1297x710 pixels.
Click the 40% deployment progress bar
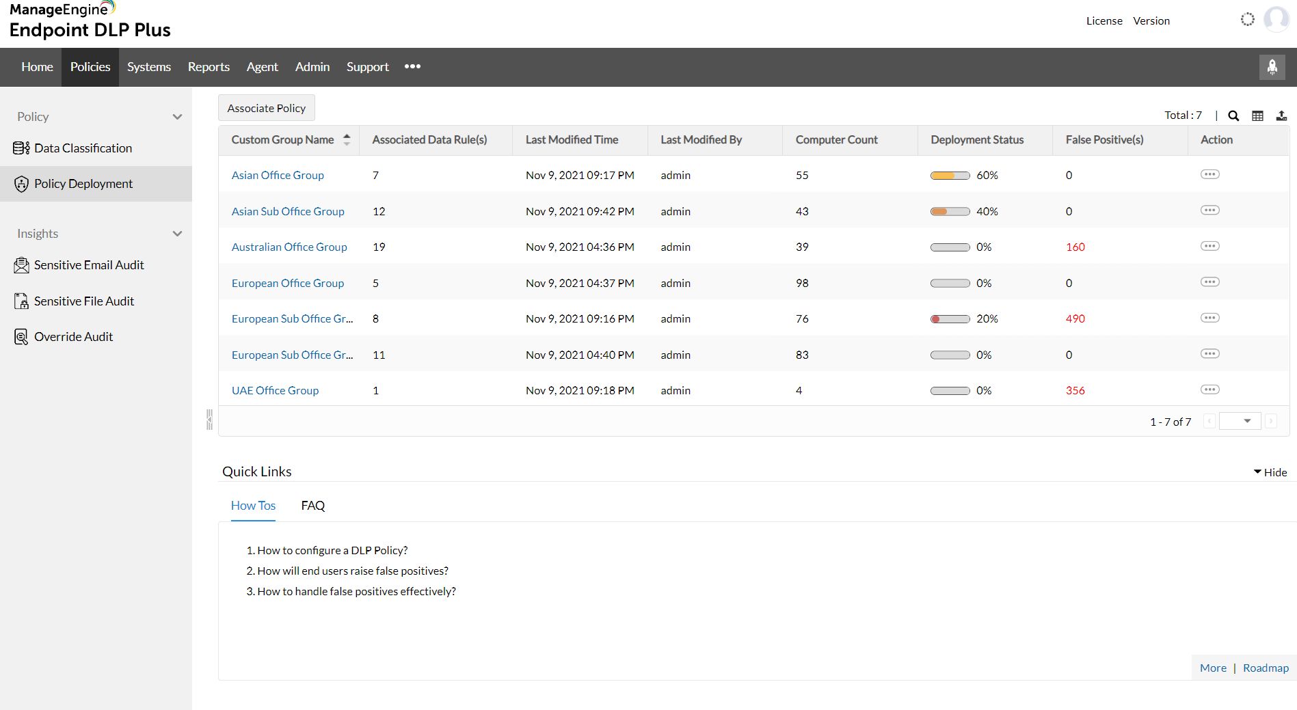(x=950, y=211)
